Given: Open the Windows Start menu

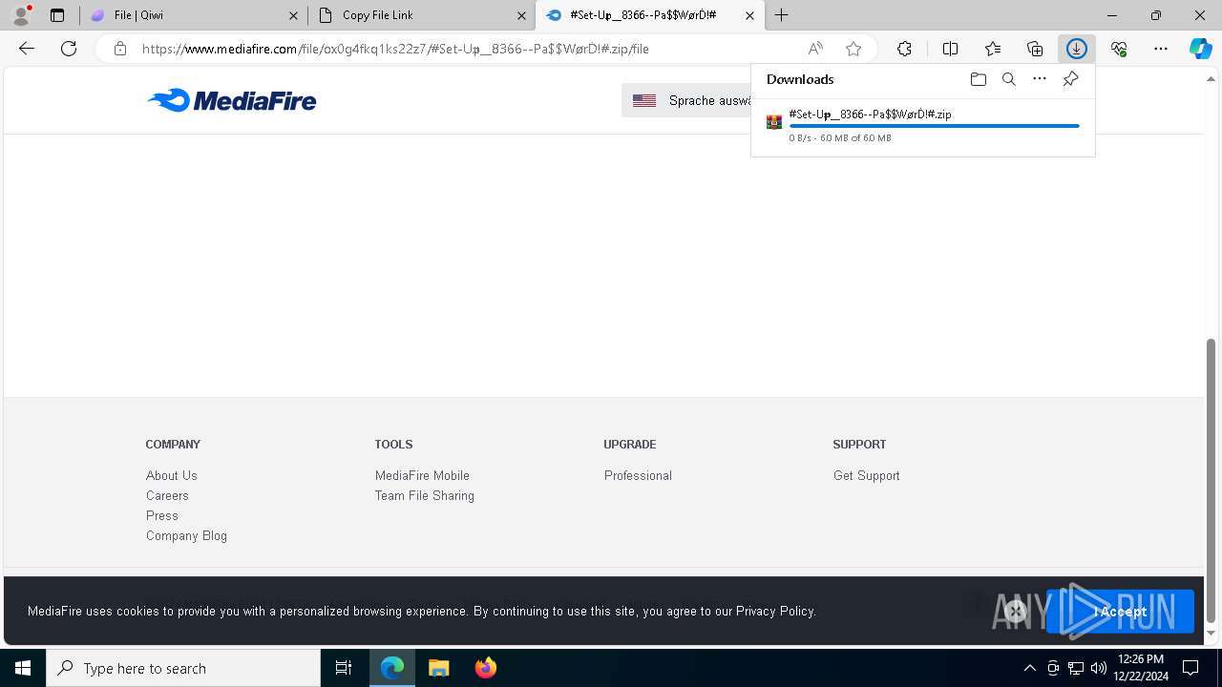Looking at the screenshot, I should 23,668.
